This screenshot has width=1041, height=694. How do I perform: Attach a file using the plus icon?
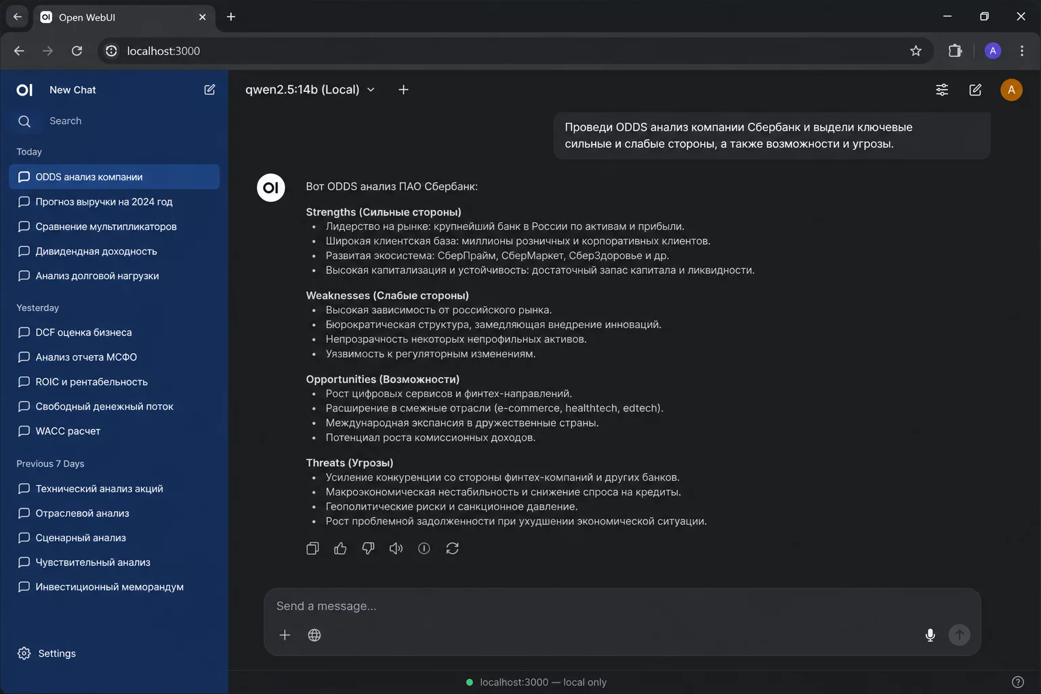[285, 635]
